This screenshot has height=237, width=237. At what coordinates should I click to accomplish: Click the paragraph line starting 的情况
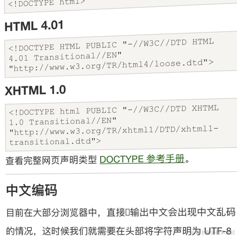tap(119, 231)
